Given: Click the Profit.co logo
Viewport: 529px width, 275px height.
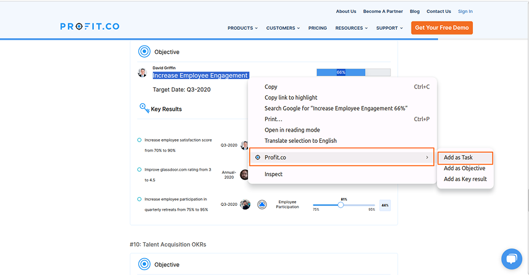Looking at the screenshot, I should pyautogui.click(x=90, y=27).
